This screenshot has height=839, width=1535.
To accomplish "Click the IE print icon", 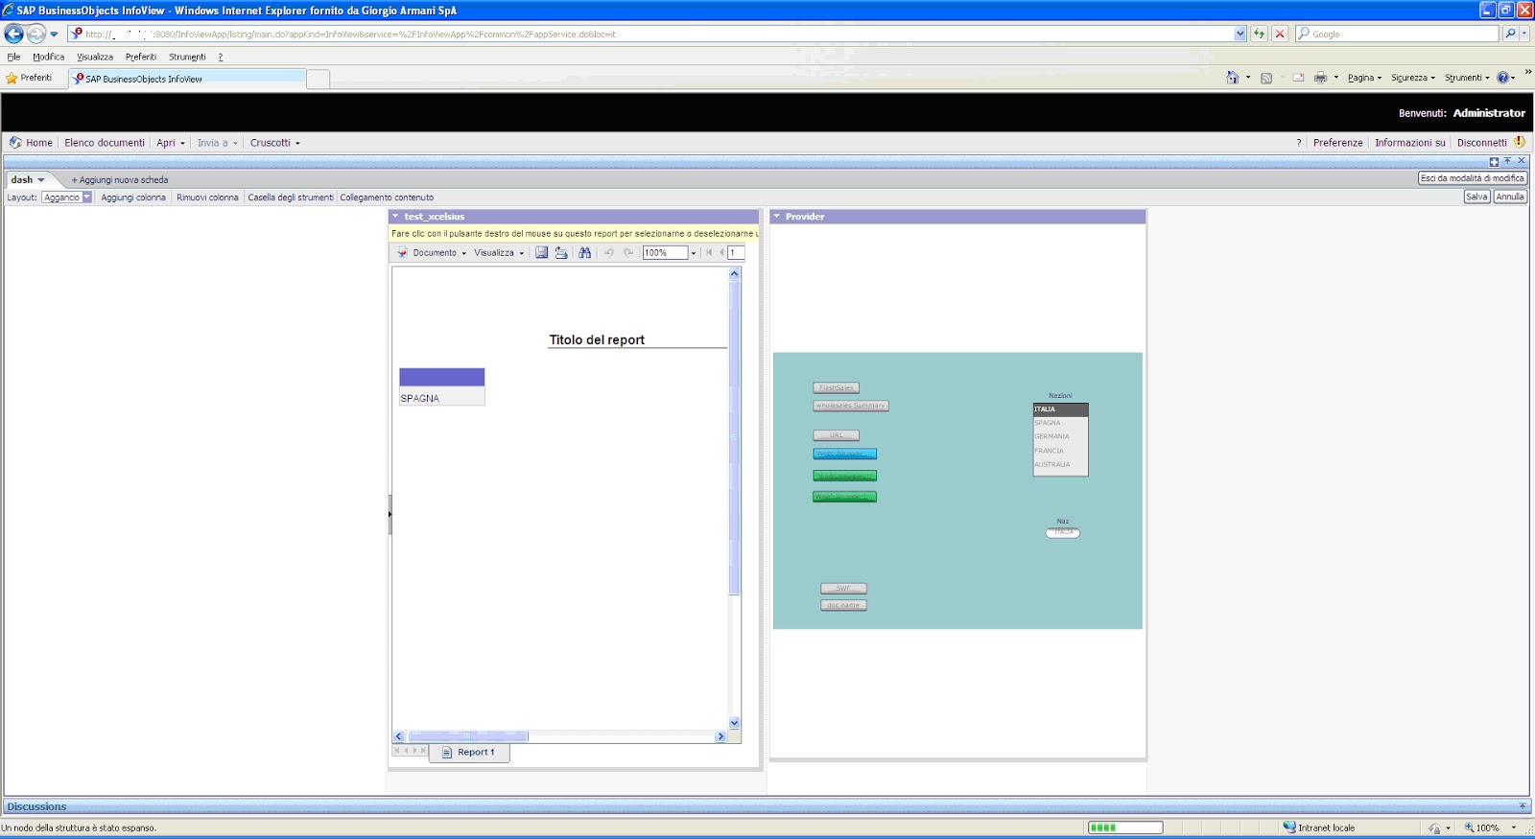I will point(1320,78).
